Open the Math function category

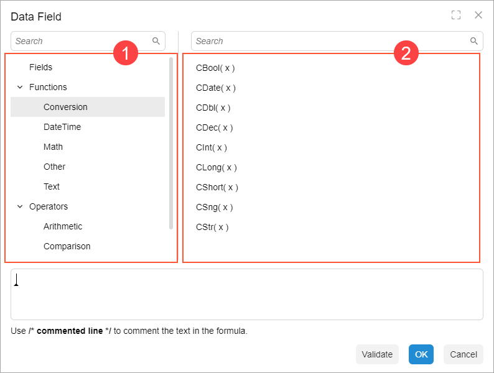[53, 147]
